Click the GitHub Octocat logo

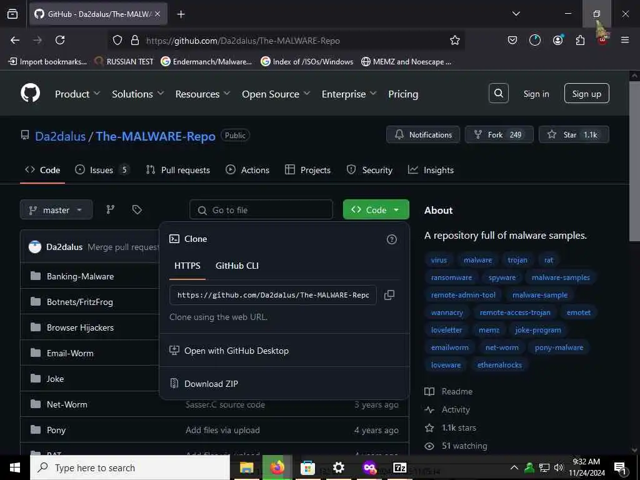pyautogui.click(x=30, y=93)
